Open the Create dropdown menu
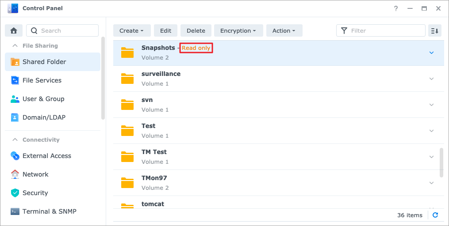The height and width of the screenshot is (226, 449). pos(132,30)
